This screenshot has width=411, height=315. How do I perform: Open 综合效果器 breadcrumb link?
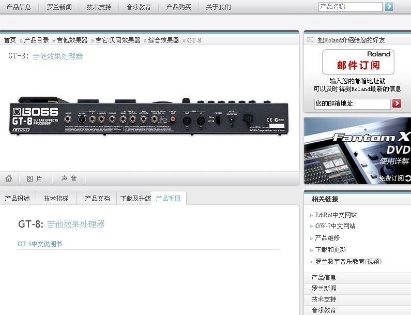coord(163,40)
